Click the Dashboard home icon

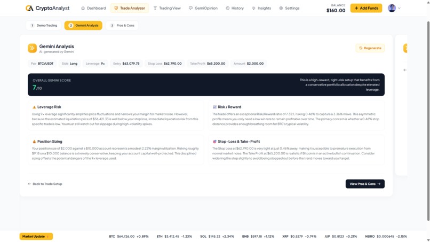[x=83, y=8]
